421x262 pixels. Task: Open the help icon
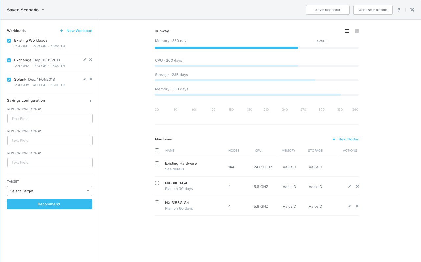point(399,10)
